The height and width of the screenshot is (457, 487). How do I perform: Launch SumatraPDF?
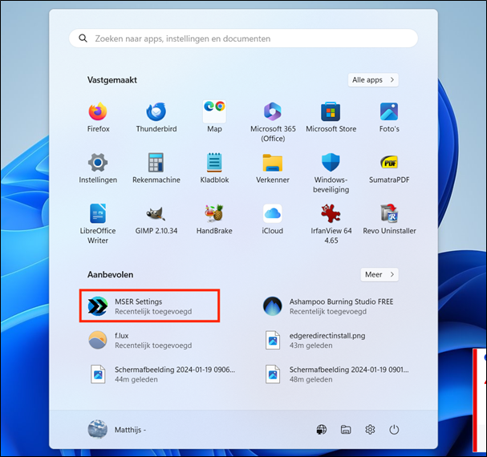(x=389, y=168)
